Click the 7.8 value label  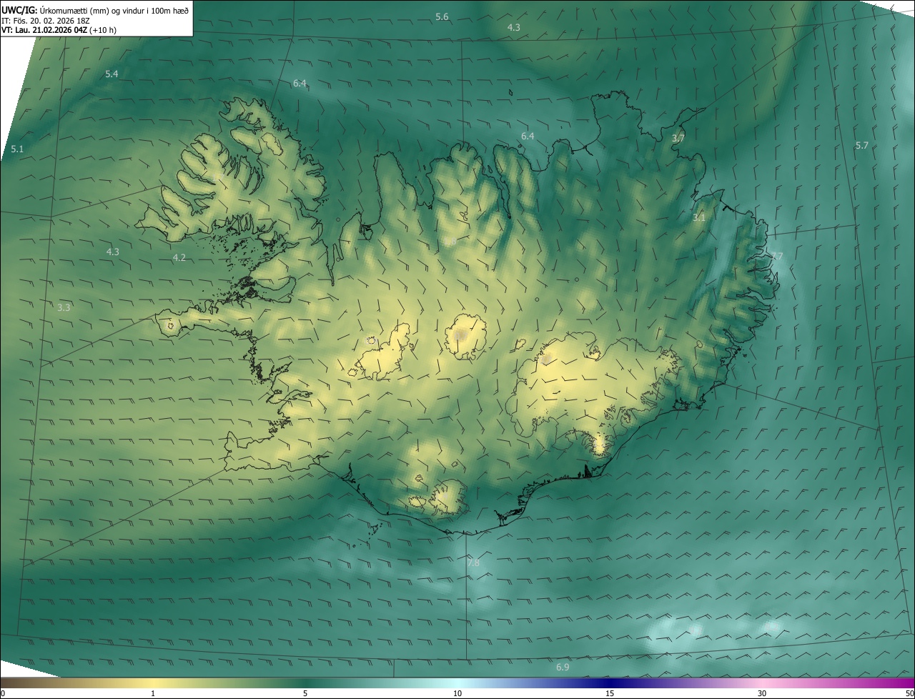coord(473,563)
